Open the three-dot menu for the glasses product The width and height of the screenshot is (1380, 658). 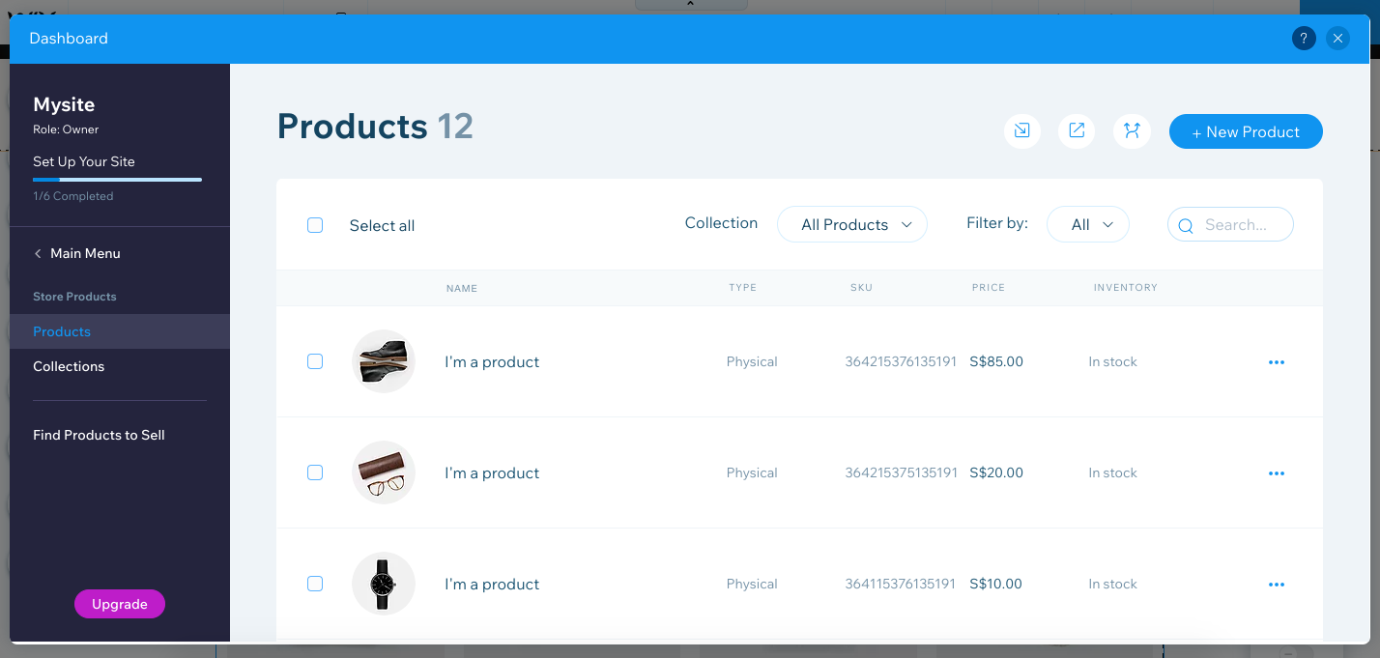[1277, 472]
